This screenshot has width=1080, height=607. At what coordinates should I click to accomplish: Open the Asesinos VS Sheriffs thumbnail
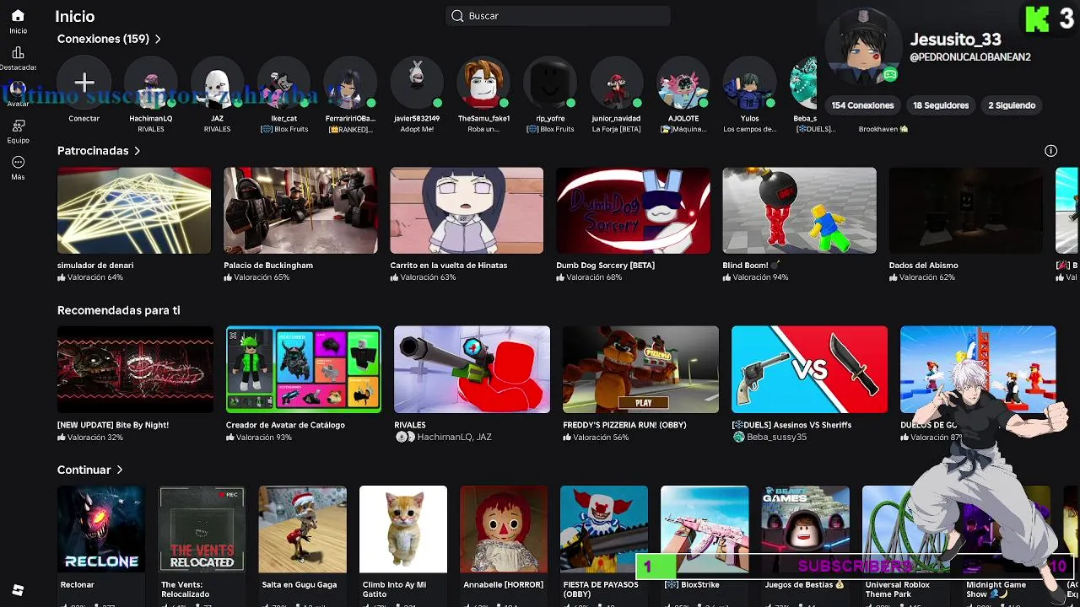point(809,369)
